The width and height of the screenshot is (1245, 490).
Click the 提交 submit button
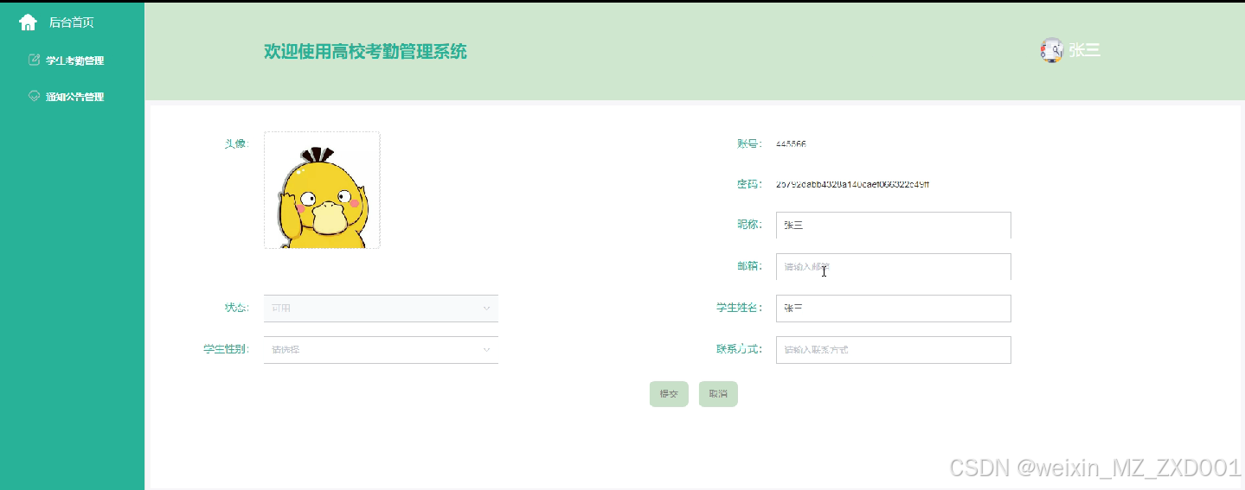click(669, 393)
